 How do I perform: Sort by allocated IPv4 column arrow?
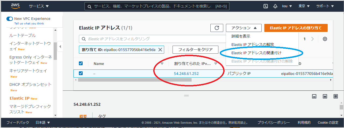216,64
